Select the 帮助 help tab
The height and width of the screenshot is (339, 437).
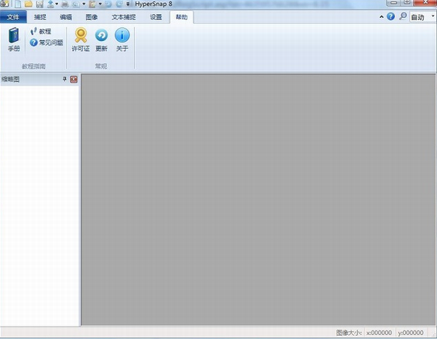click(x=181, y=17)
